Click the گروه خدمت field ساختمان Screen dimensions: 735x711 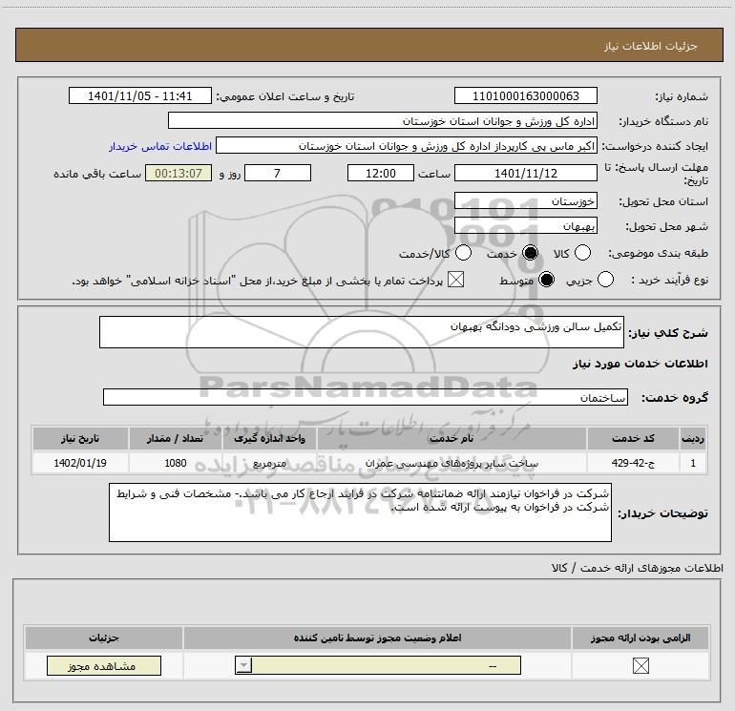pos(366,397)
